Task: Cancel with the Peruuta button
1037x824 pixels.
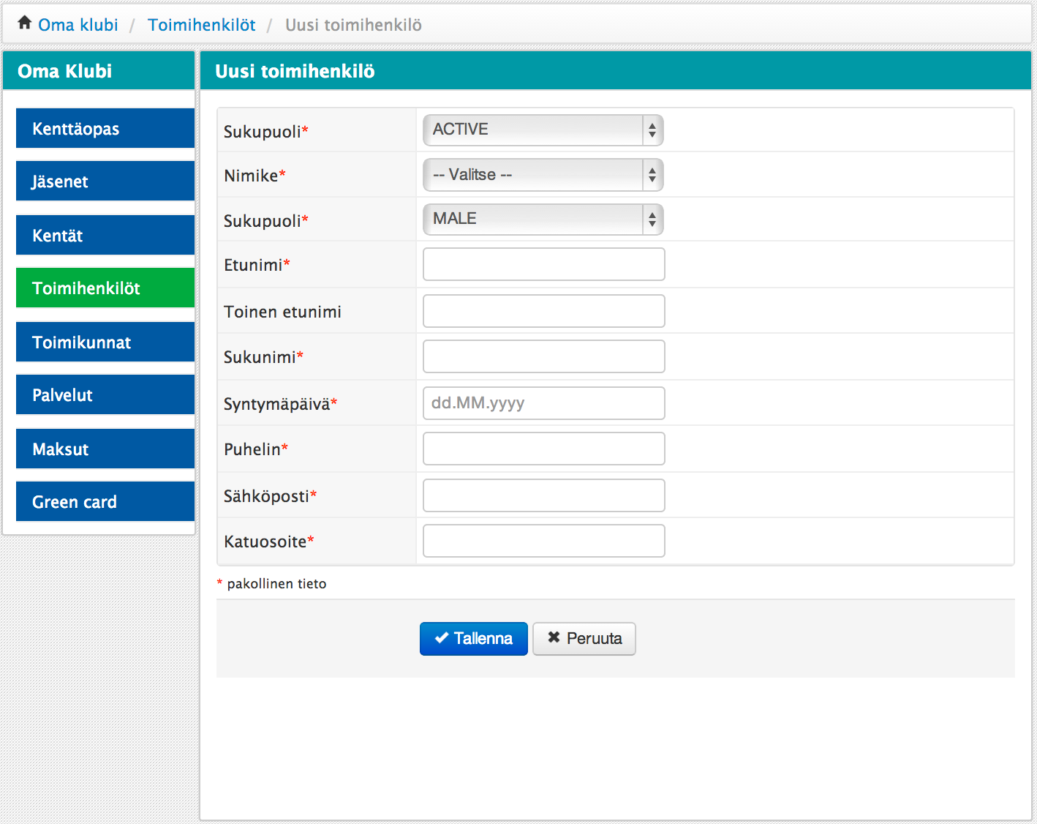Action: [584, 639]
